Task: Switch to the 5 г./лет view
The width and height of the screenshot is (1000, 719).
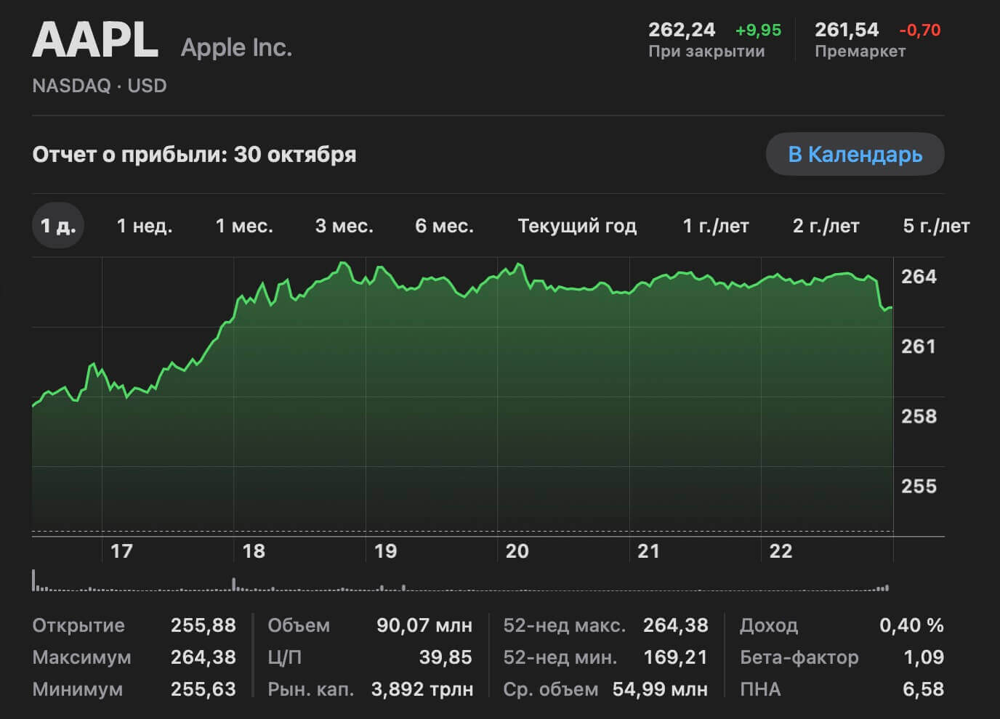Action: click(x=935, y=226)
